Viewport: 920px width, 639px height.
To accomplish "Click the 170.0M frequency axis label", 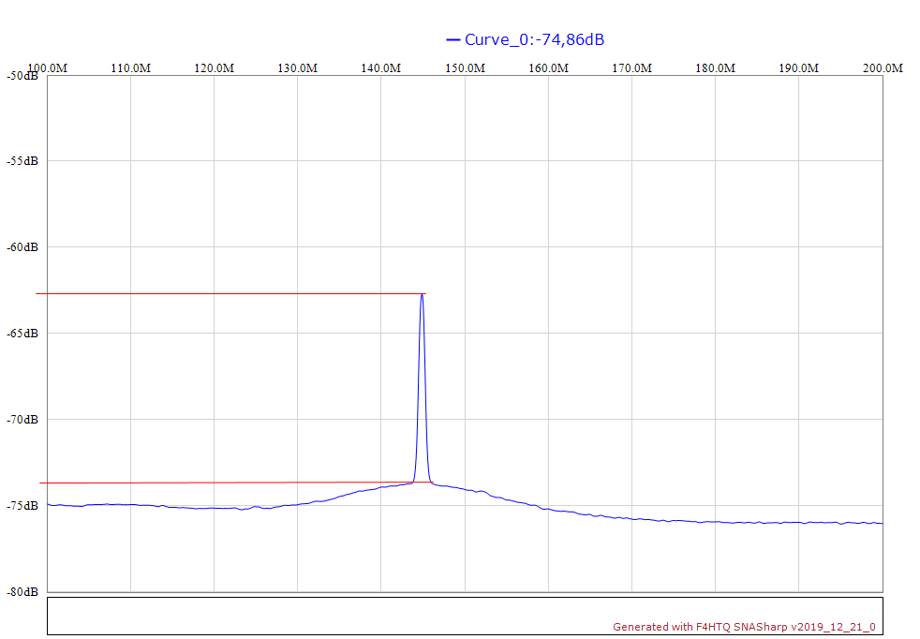I will pyautogui.click(x=631, y=68).
